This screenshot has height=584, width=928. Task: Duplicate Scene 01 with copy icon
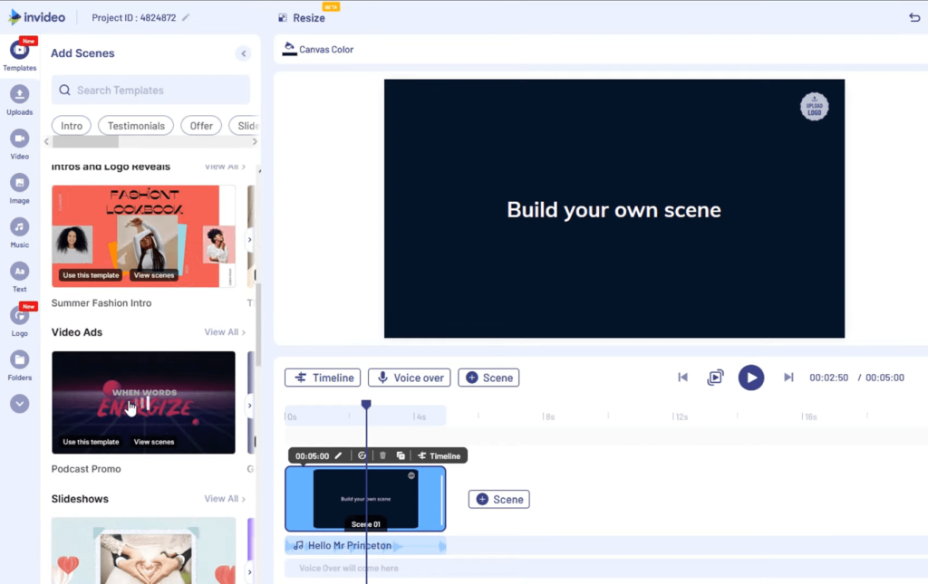coord(401,455)
